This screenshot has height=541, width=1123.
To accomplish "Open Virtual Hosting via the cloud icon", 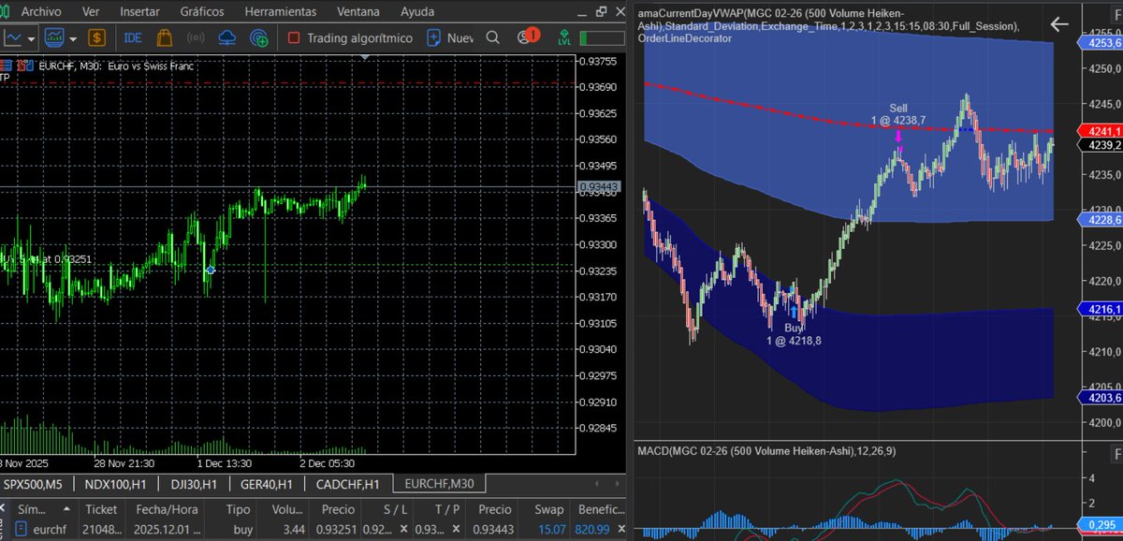I will pyautogui.click(x=226, y=39).
